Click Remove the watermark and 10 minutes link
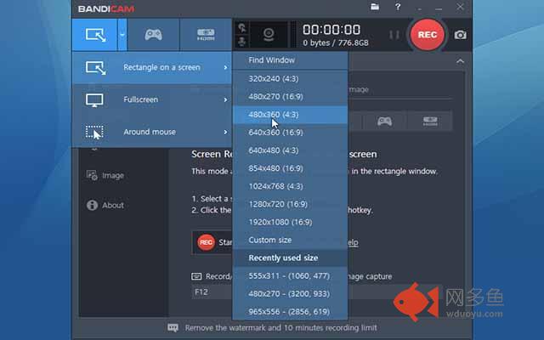 (x=280, y=328)
